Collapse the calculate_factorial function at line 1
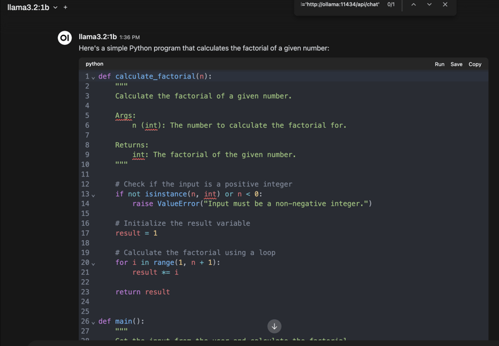Screen dimensions: 499x346 (93, 77)
